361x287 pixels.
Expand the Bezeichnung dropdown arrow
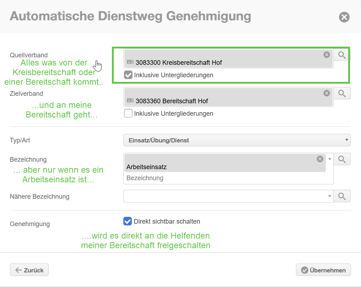330,159
